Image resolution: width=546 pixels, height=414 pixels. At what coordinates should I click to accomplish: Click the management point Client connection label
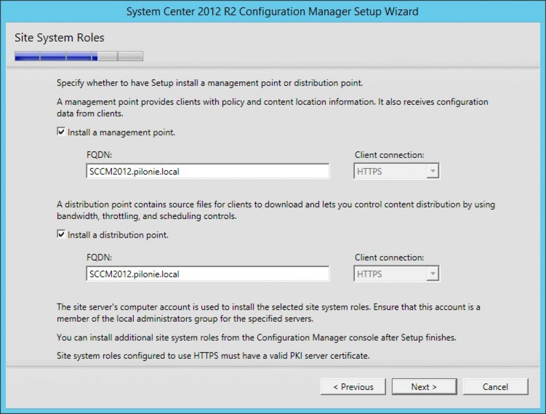point(389,155)
